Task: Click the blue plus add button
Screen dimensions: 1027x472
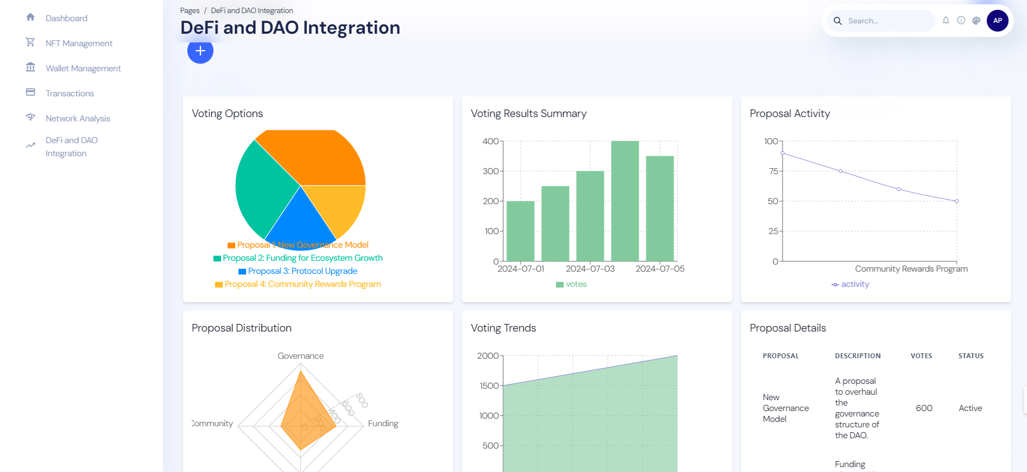Action: click(200, 51)
